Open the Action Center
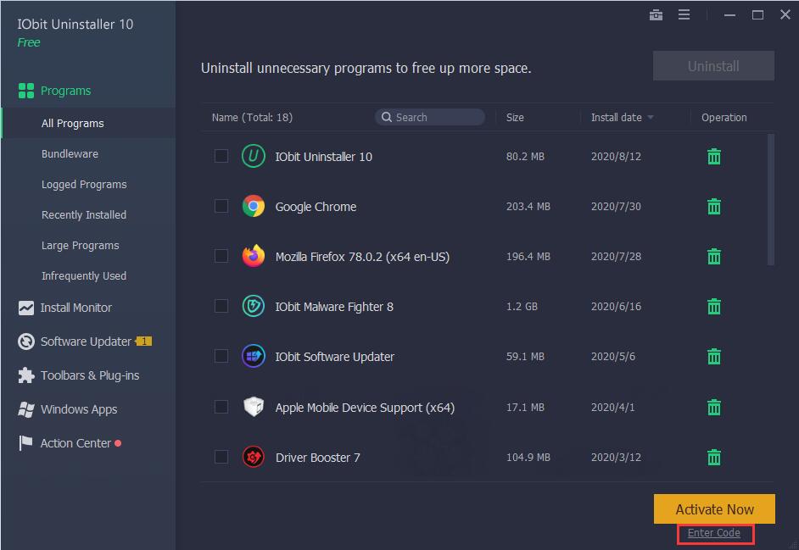Viewport: 799px width, 550px height. (75, 442)
